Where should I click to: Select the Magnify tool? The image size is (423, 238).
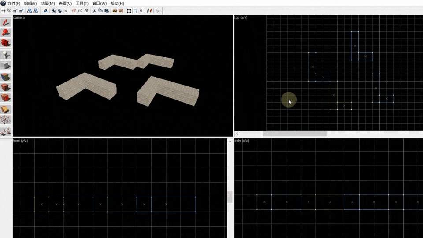[x=6, y=32]
